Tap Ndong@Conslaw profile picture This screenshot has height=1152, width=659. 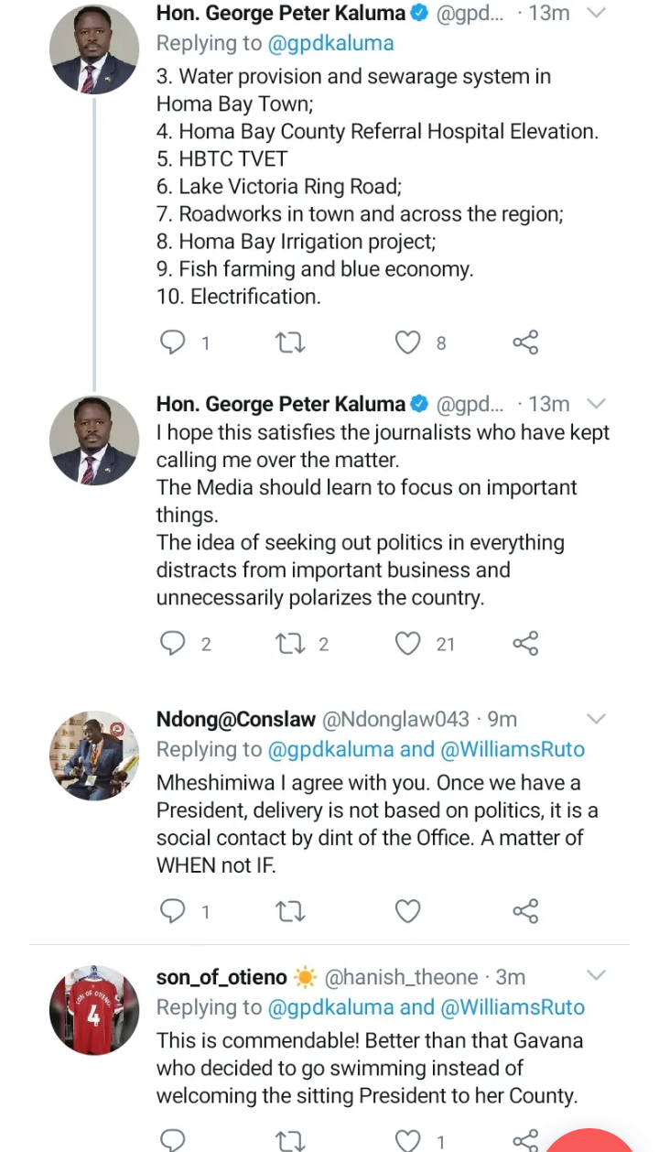pos(93,755)
